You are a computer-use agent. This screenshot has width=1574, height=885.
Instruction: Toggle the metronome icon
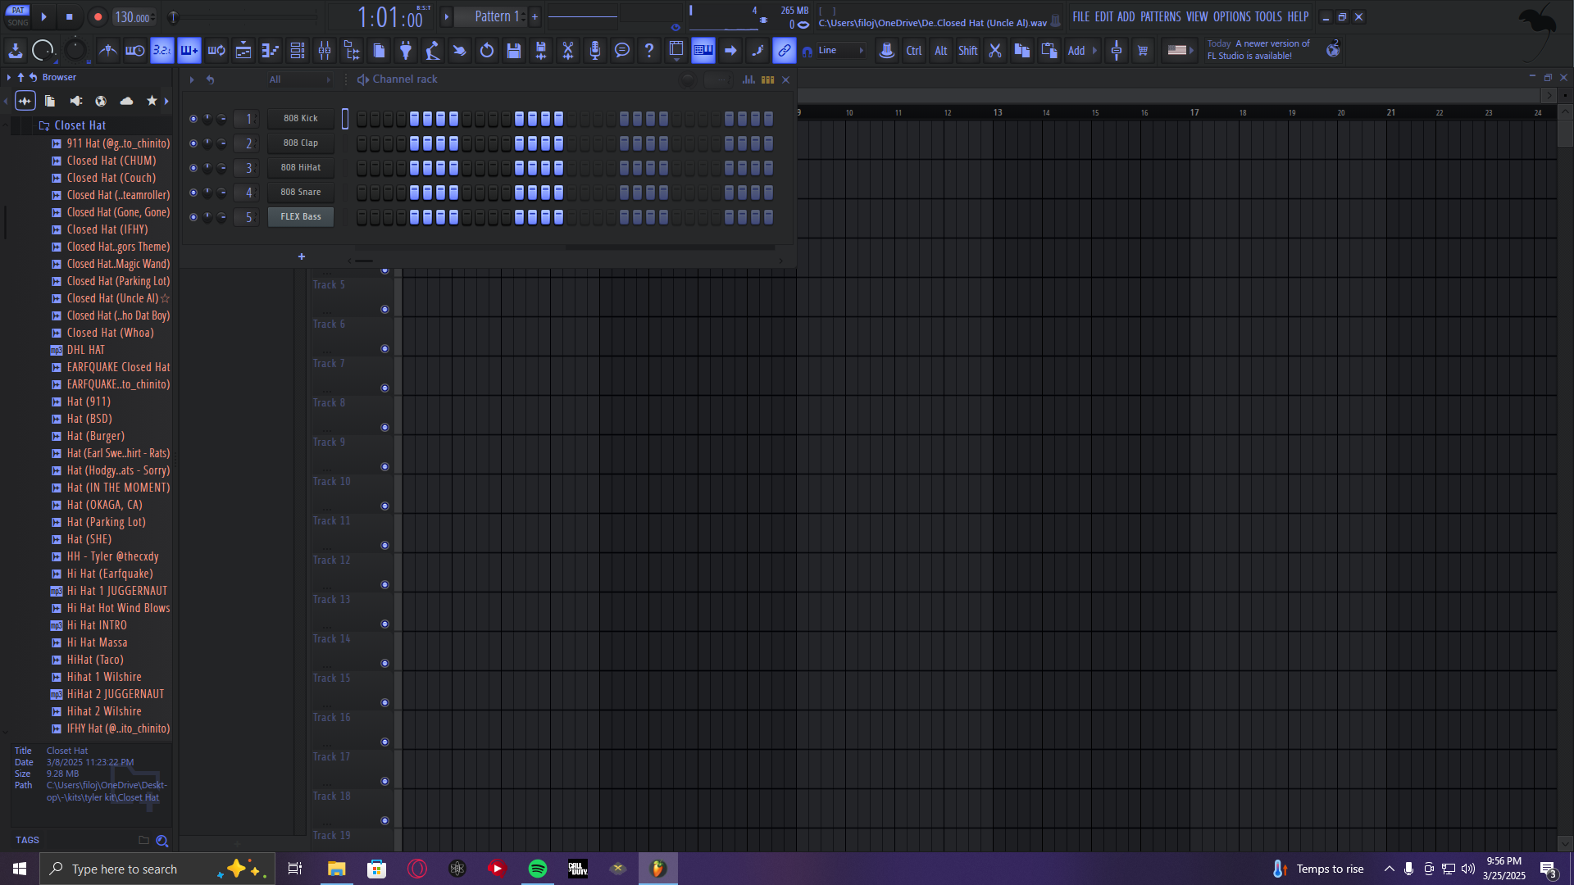107,51
